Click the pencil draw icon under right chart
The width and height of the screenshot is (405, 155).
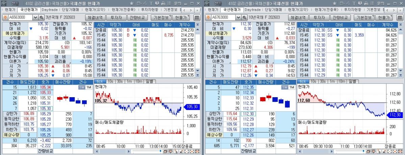click(x=384, y=151)
